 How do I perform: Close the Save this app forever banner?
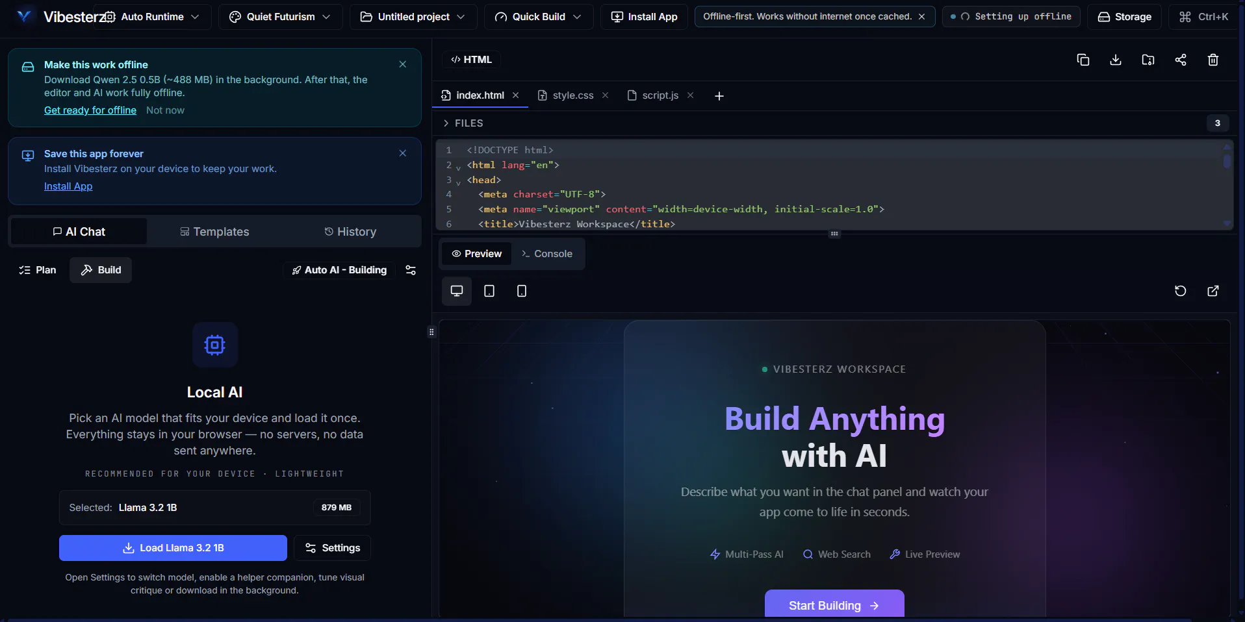pyautogui.click(x=403, y=153)
